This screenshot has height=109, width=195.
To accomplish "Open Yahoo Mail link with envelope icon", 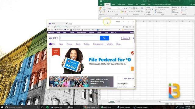I will point(52,44).
